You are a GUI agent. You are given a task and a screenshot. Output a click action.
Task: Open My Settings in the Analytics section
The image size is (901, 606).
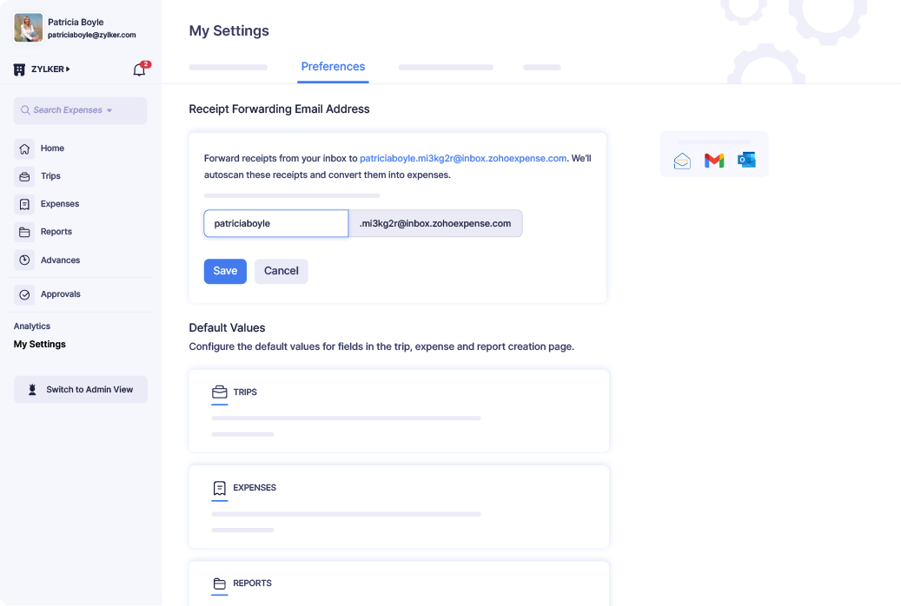(x=40, y=345)
